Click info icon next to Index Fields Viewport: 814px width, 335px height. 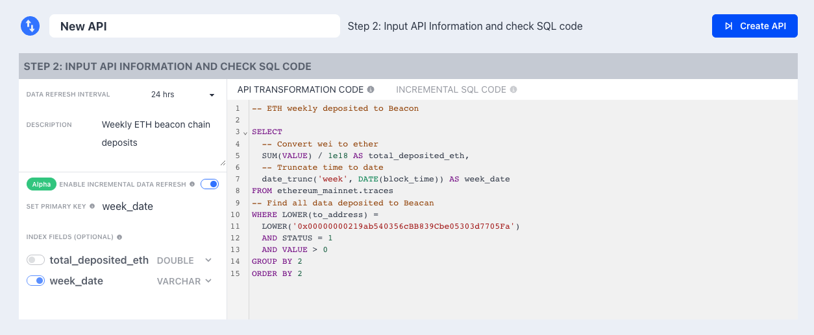tap(119, 237)
